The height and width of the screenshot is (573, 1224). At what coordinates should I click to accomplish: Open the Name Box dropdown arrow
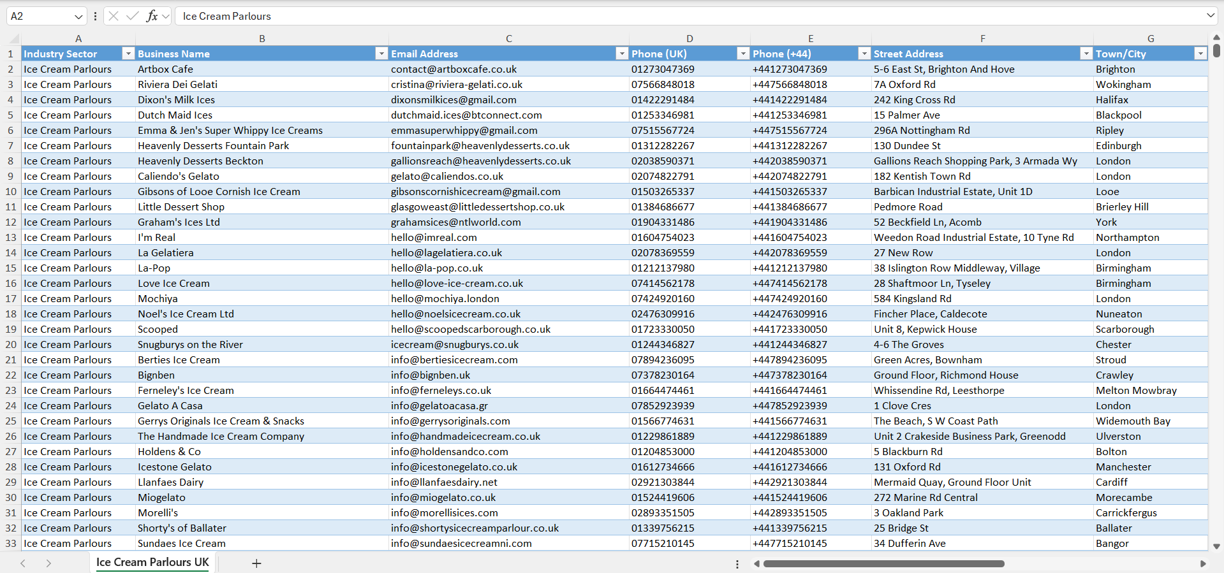pyautogui.click(x=78, y=17)
